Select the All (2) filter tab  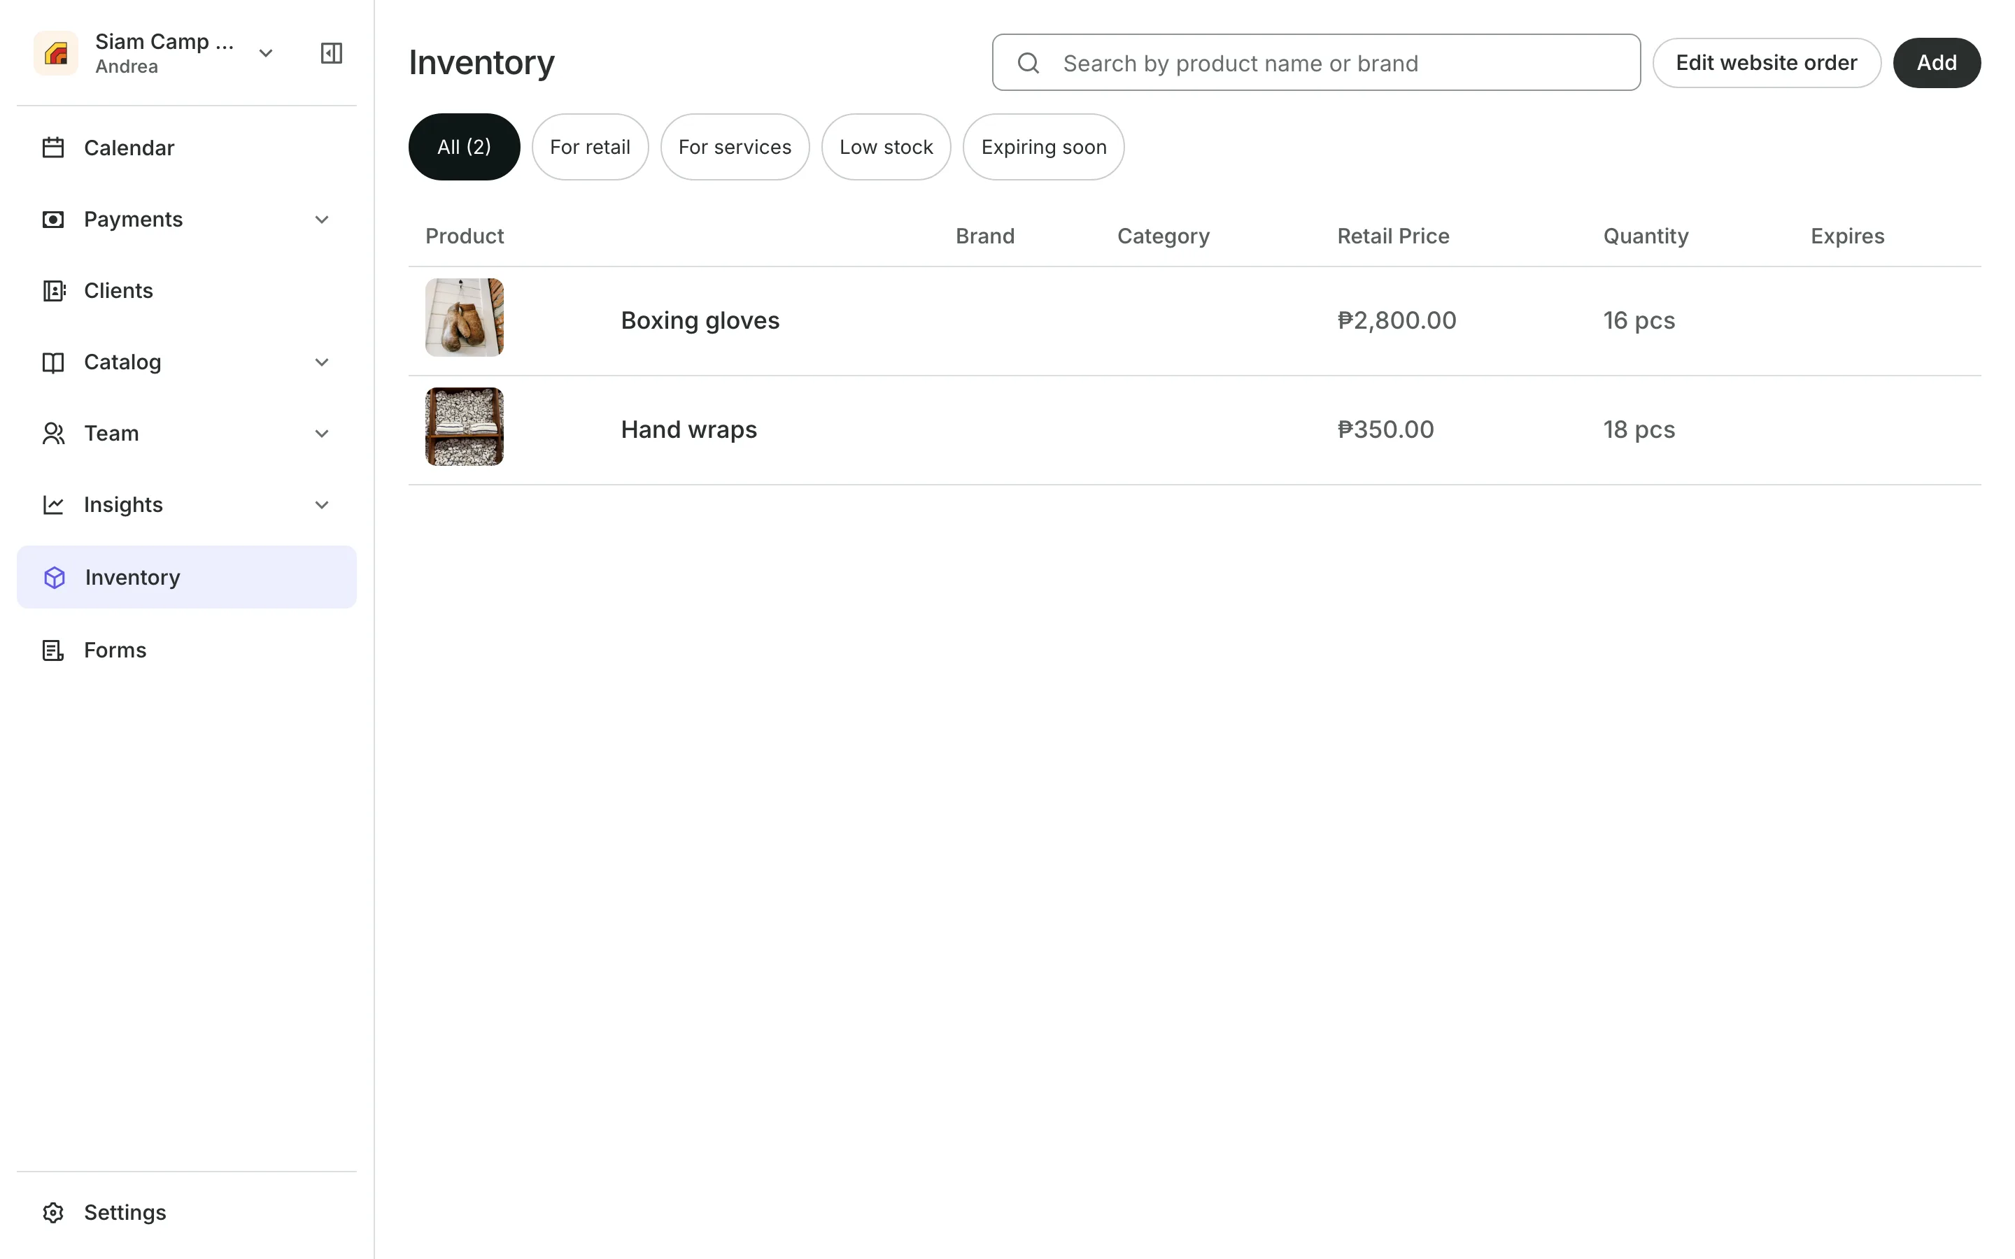pos(464,147)
